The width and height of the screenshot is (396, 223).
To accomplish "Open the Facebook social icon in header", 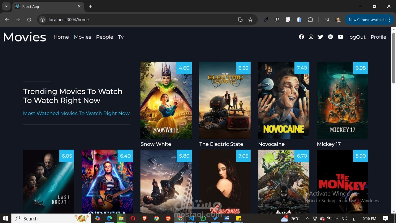I will 301,37.
